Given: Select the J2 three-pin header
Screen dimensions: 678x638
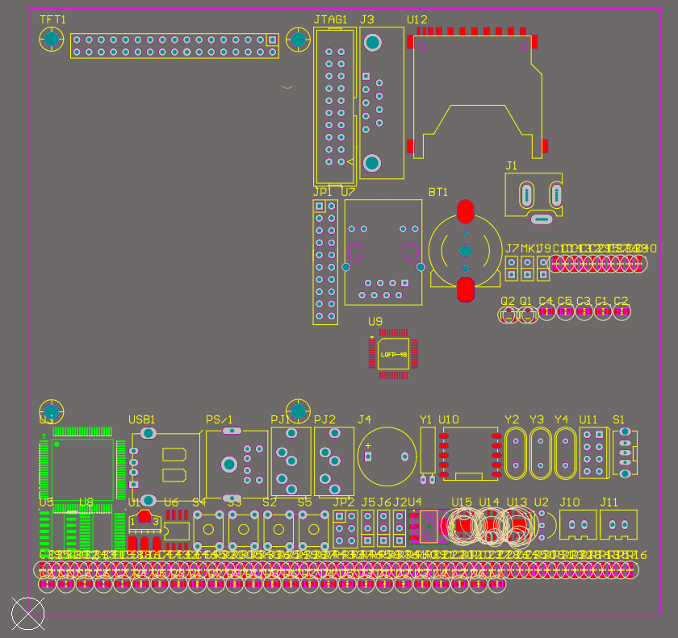Looking at the screenshot, I should [x=400, y=528].
